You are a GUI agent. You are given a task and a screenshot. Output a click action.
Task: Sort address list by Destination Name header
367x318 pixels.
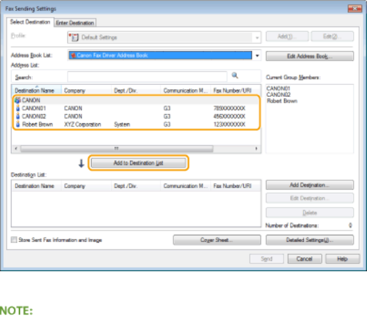point(36,90)
